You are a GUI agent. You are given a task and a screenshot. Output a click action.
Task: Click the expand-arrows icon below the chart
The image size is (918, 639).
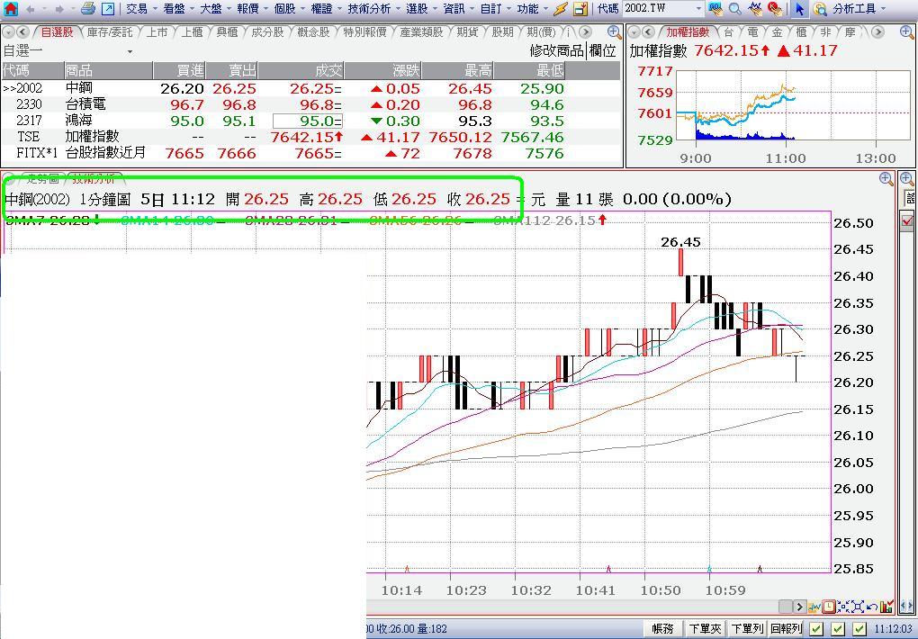[858, 607]
